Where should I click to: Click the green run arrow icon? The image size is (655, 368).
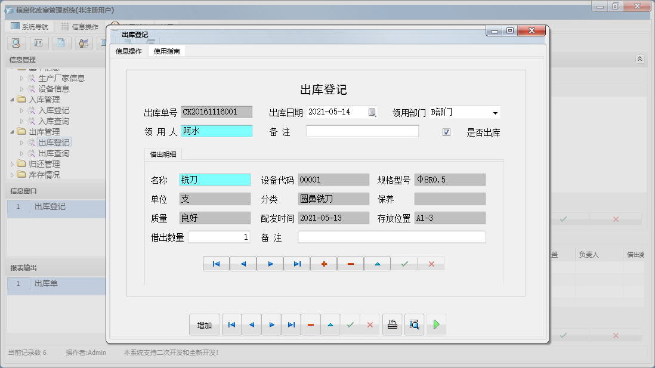click(x=436, y=324)
